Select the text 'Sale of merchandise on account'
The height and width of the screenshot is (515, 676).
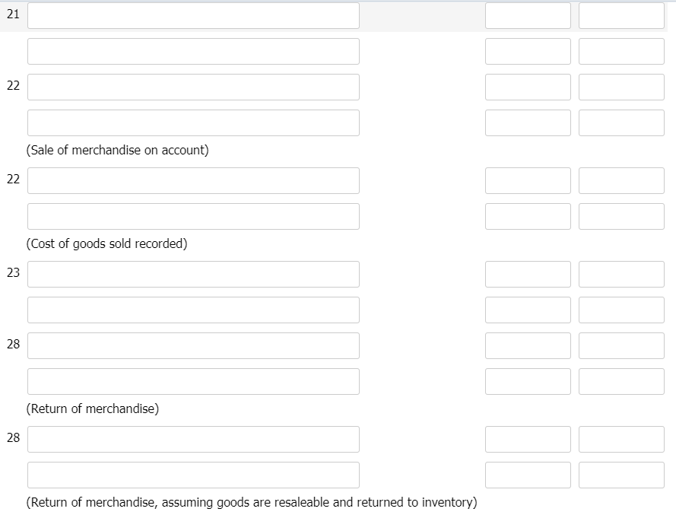coord(115,150)
